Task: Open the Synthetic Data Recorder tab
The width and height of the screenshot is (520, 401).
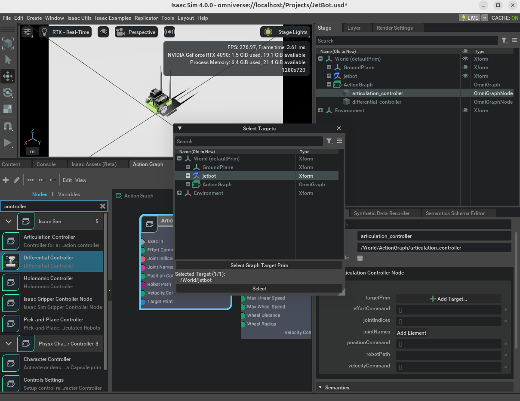Action: [382, 213]
